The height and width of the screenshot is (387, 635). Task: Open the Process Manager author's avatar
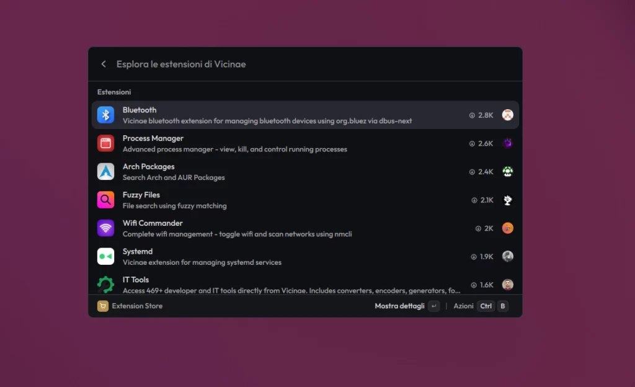click(508, 143)
